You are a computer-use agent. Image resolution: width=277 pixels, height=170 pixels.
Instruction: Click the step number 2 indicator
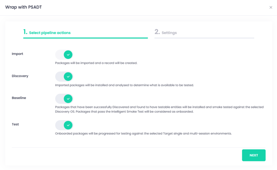(x=157, y=32)
